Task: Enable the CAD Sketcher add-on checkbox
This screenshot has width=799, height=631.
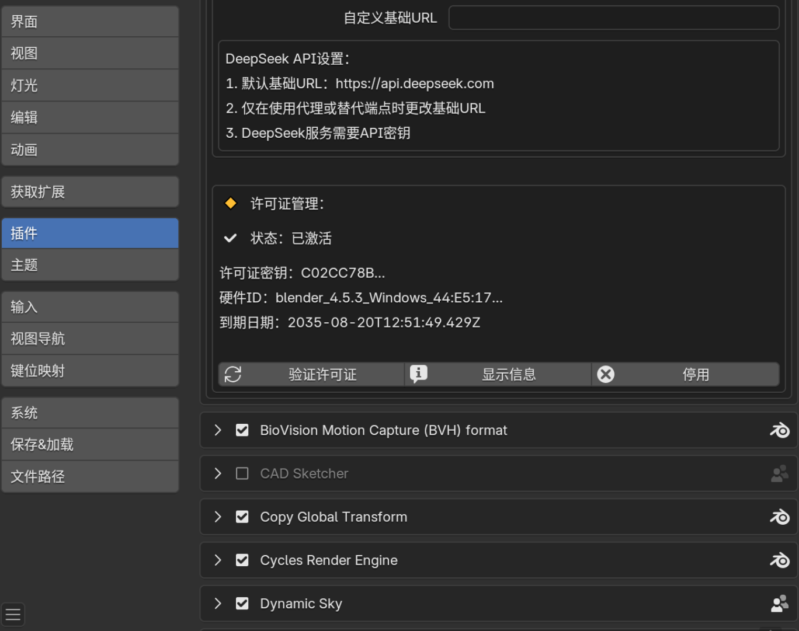Action: (x=242, y=473)
